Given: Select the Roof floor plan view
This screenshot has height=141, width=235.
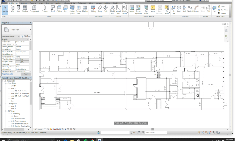Looking at the screenshot, I should point(12,98).
